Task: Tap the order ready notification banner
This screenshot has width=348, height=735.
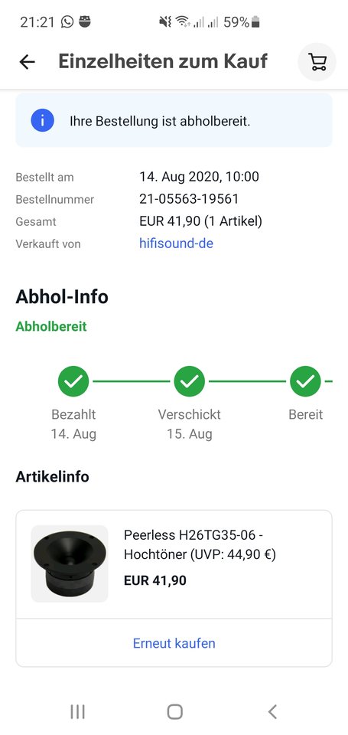Action: coord(174,121)
